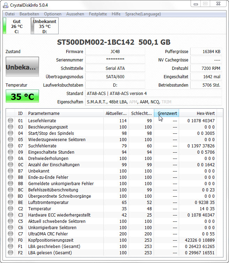Click current value 200 in UltraDMA CRC row

(123, 234)
